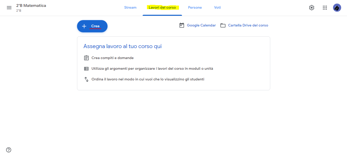Click the Ordina il lavoro description text
Image resolution: width=347 pixels, height=157 pixels.
[148, 79]
